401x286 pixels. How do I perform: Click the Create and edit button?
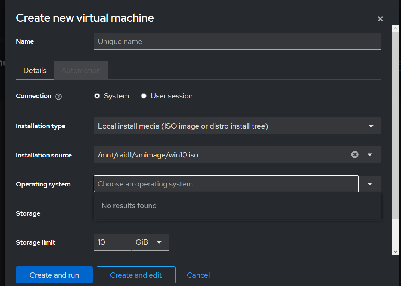[x=136, y=275]
